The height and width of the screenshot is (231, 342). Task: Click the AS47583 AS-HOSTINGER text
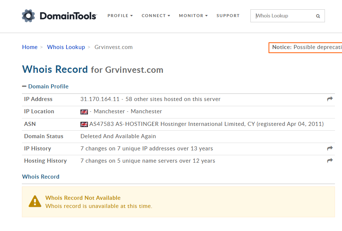pos(124,124)
